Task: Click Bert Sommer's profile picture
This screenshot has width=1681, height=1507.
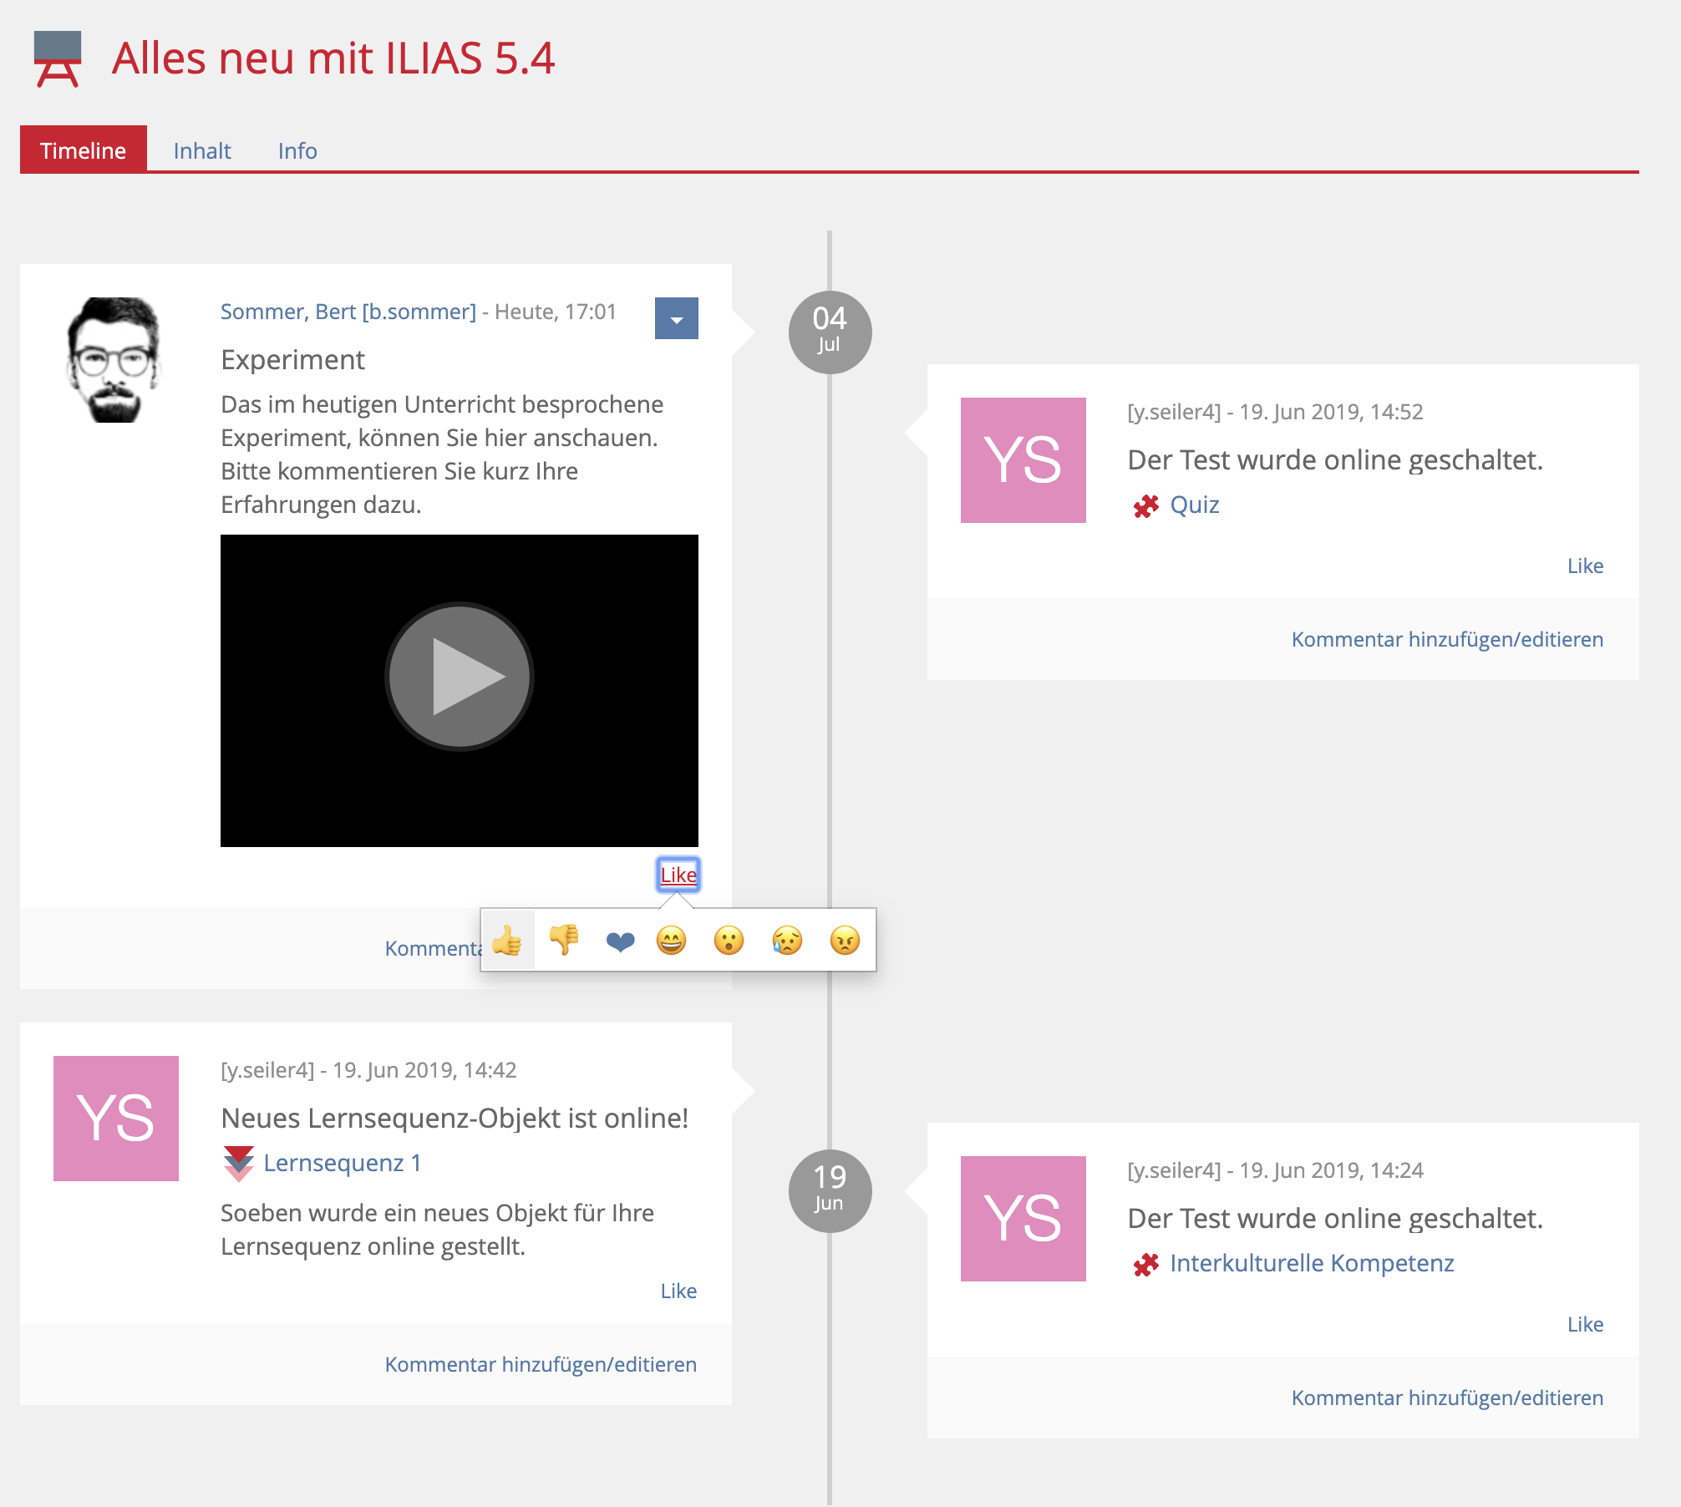Action: pyautogui.click(x=114, y=360)
